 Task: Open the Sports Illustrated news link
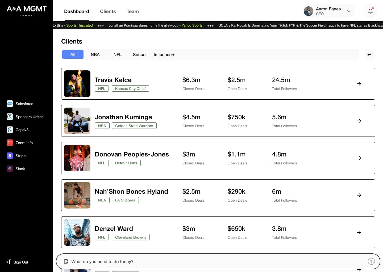[x=80, y=25]
